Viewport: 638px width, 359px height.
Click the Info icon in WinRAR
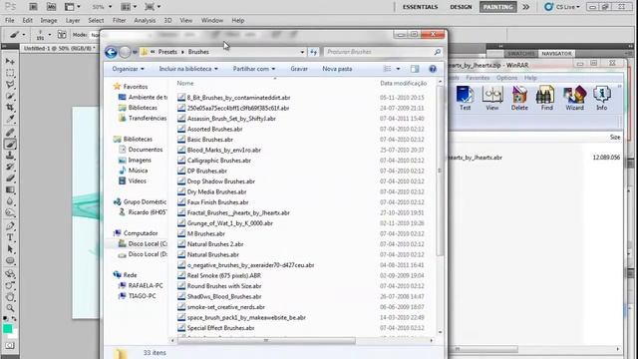pos(602,98)
